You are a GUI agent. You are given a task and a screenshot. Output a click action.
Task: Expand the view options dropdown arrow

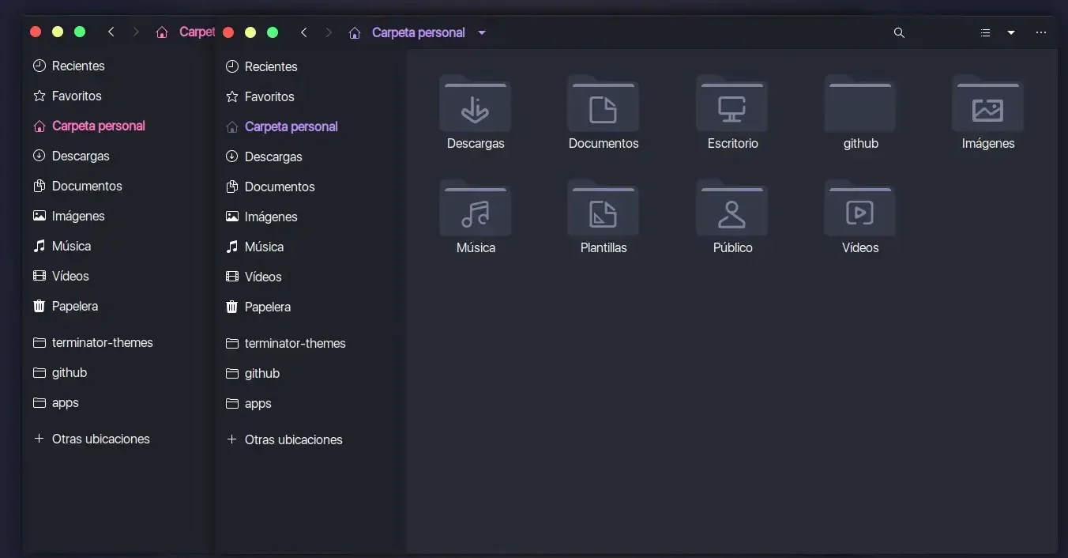pyautogui.click(x=1011, y=32)
